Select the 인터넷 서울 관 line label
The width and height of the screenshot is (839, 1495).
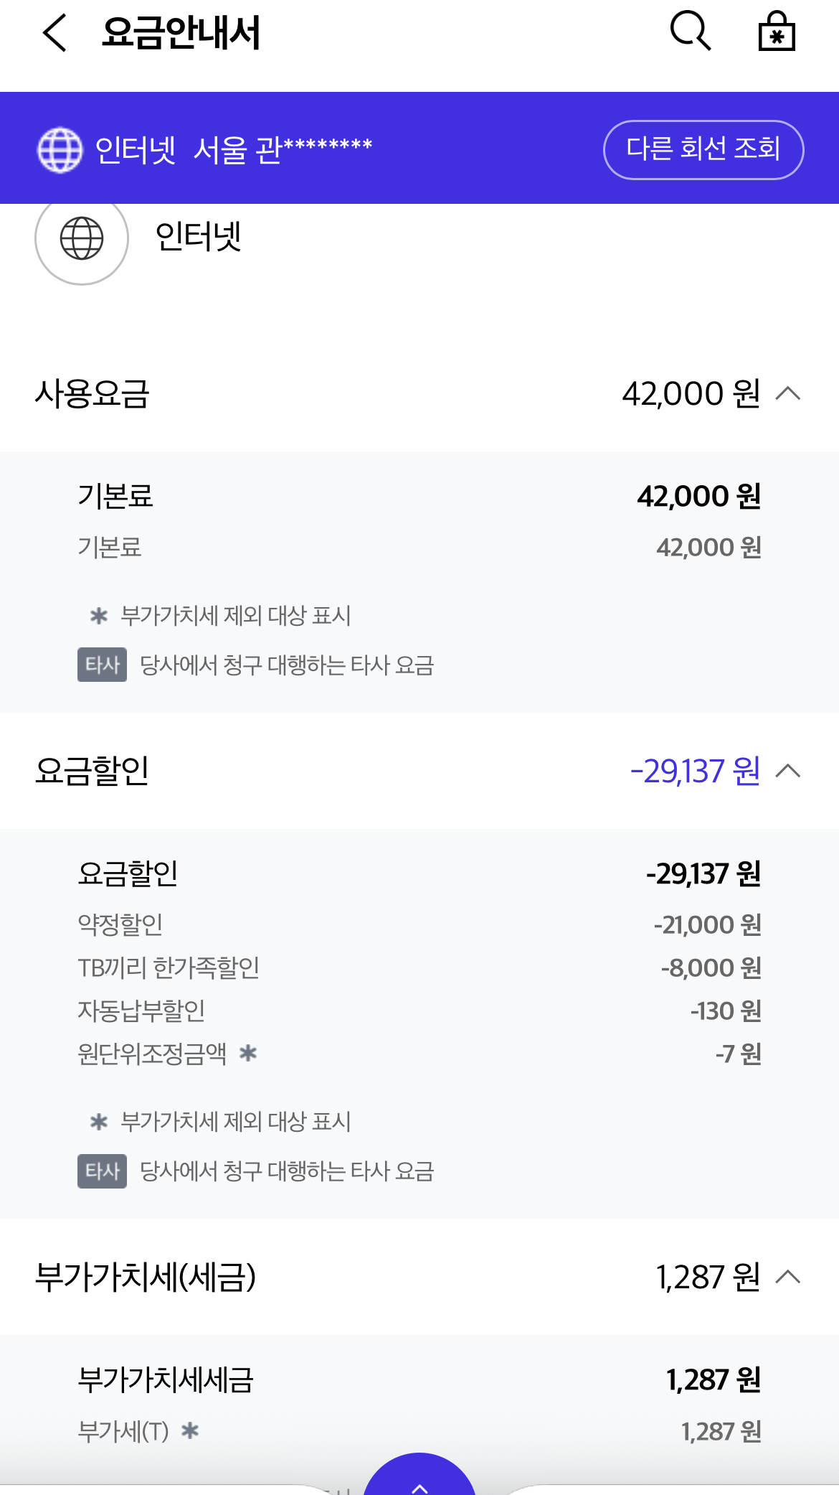pyautogui.click(x=233, y=149)
